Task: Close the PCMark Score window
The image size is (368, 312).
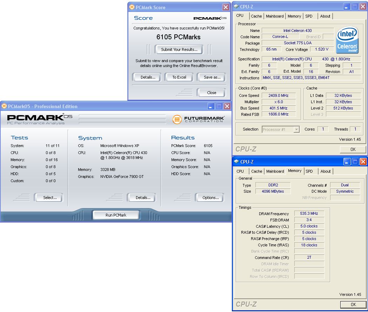Action: pyautogui.click(x=226, y=7)
